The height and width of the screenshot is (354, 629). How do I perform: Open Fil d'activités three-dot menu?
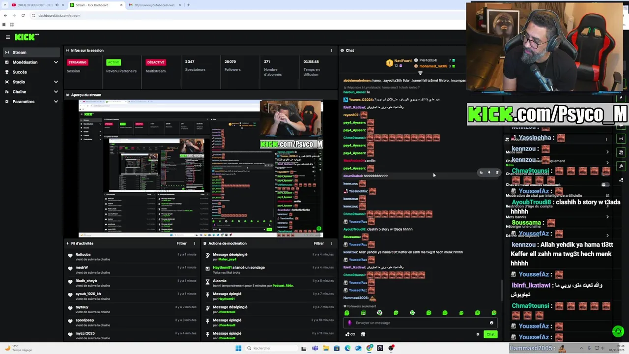(x=194, y=243)
